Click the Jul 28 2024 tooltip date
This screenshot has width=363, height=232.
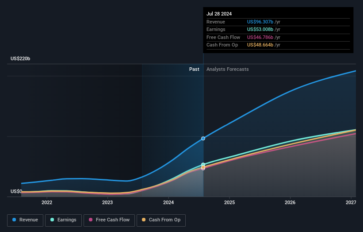click(219, 14)
